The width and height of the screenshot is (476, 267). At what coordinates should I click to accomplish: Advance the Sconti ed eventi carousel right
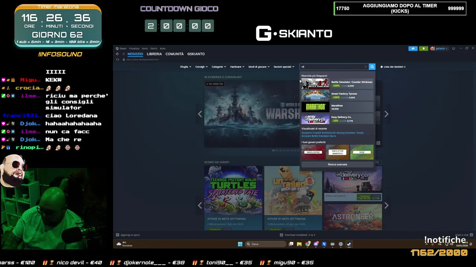[386, 205]
